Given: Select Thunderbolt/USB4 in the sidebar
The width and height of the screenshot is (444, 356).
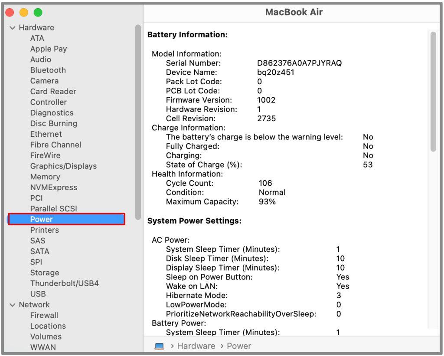Looking at the screenshot, I should click(65, 283).
